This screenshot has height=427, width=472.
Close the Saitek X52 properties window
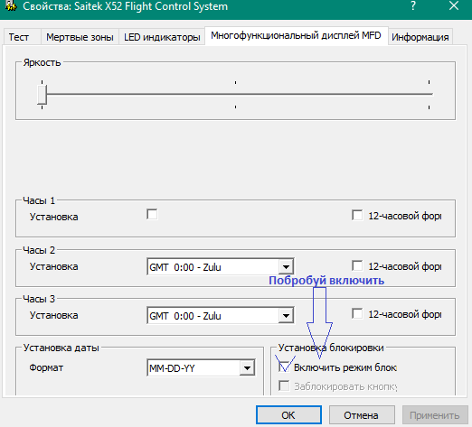point(454,5)
